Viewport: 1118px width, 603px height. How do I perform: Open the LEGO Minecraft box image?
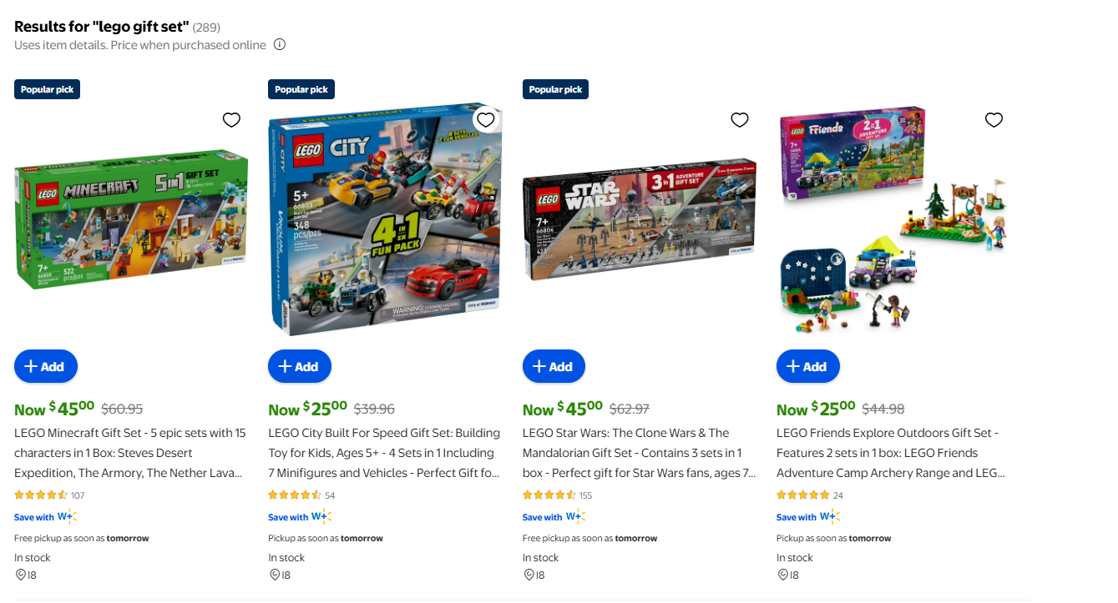(x=131, y=219)
